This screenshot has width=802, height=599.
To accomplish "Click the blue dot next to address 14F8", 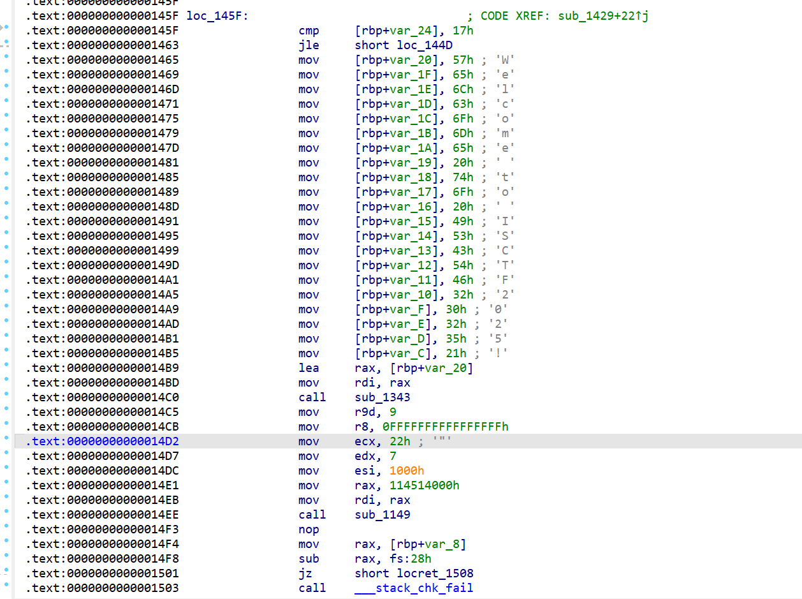I will [x=6, y=558].
